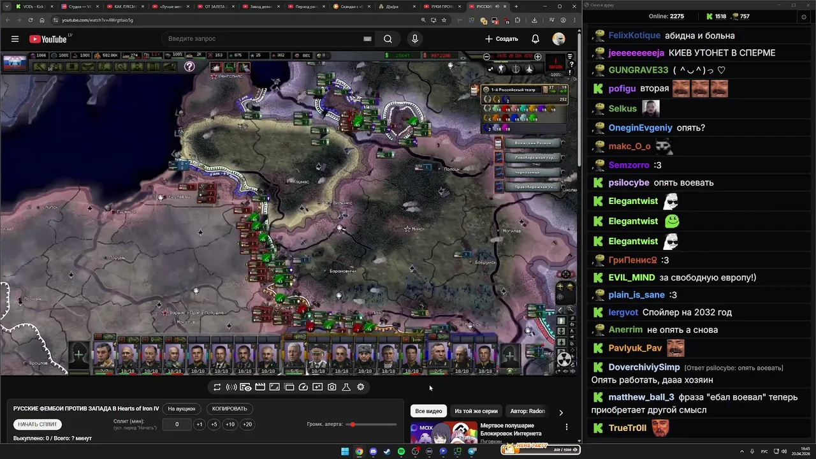Click the КОПИРОВАТЬ button
Viewport: 816px width, 459px height.
tap(229, 409)
